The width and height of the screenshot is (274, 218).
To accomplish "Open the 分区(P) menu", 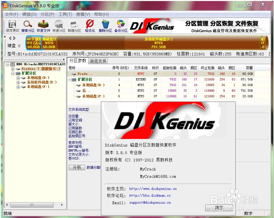I will 47,14.
